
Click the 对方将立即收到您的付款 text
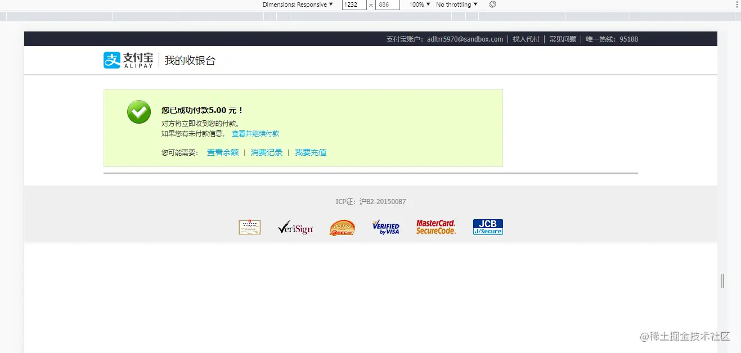tap(201, 124)
